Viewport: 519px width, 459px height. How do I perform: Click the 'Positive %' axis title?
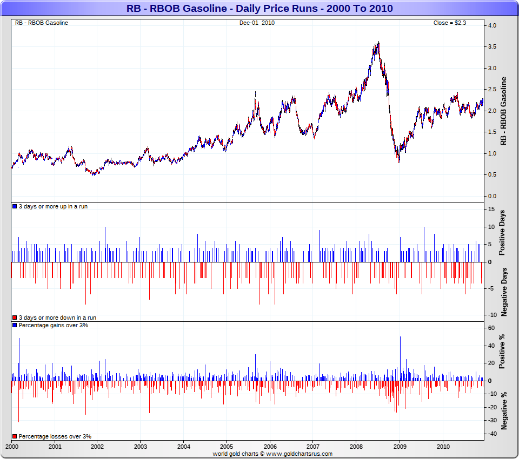coord(502,351)
